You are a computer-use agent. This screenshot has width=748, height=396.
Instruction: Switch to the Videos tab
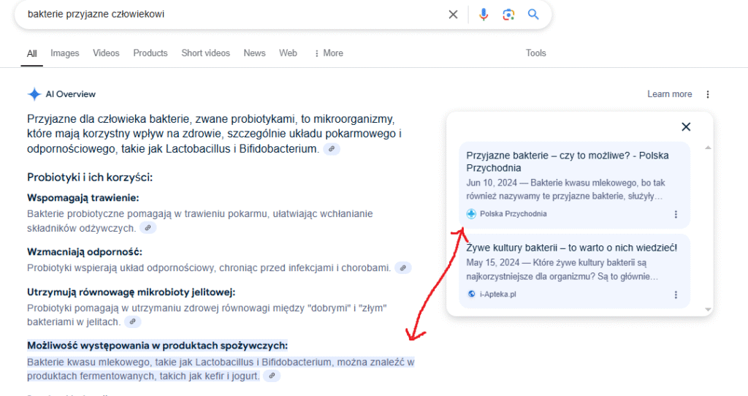click(x=106, y=53)
